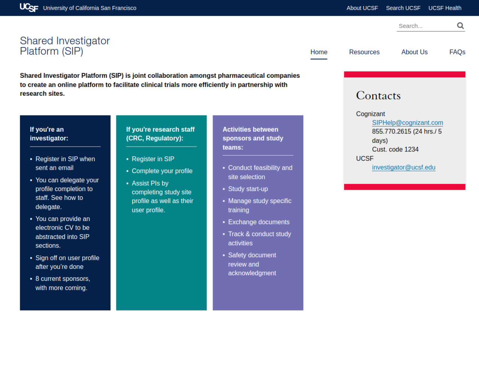Viewport: 479px width, 383px height.
Task: Click 'Register in SIP when sent an email'
Action: coord(65,163)
